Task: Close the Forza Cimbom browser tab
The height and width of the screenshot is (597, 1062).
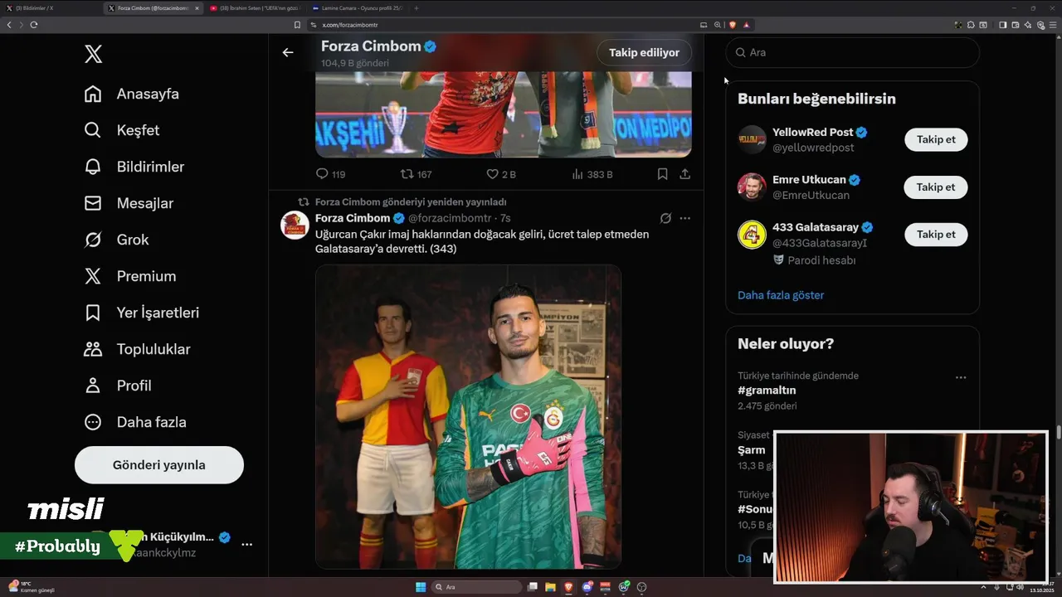Action: pyautogui.click(x=197, y=8)
